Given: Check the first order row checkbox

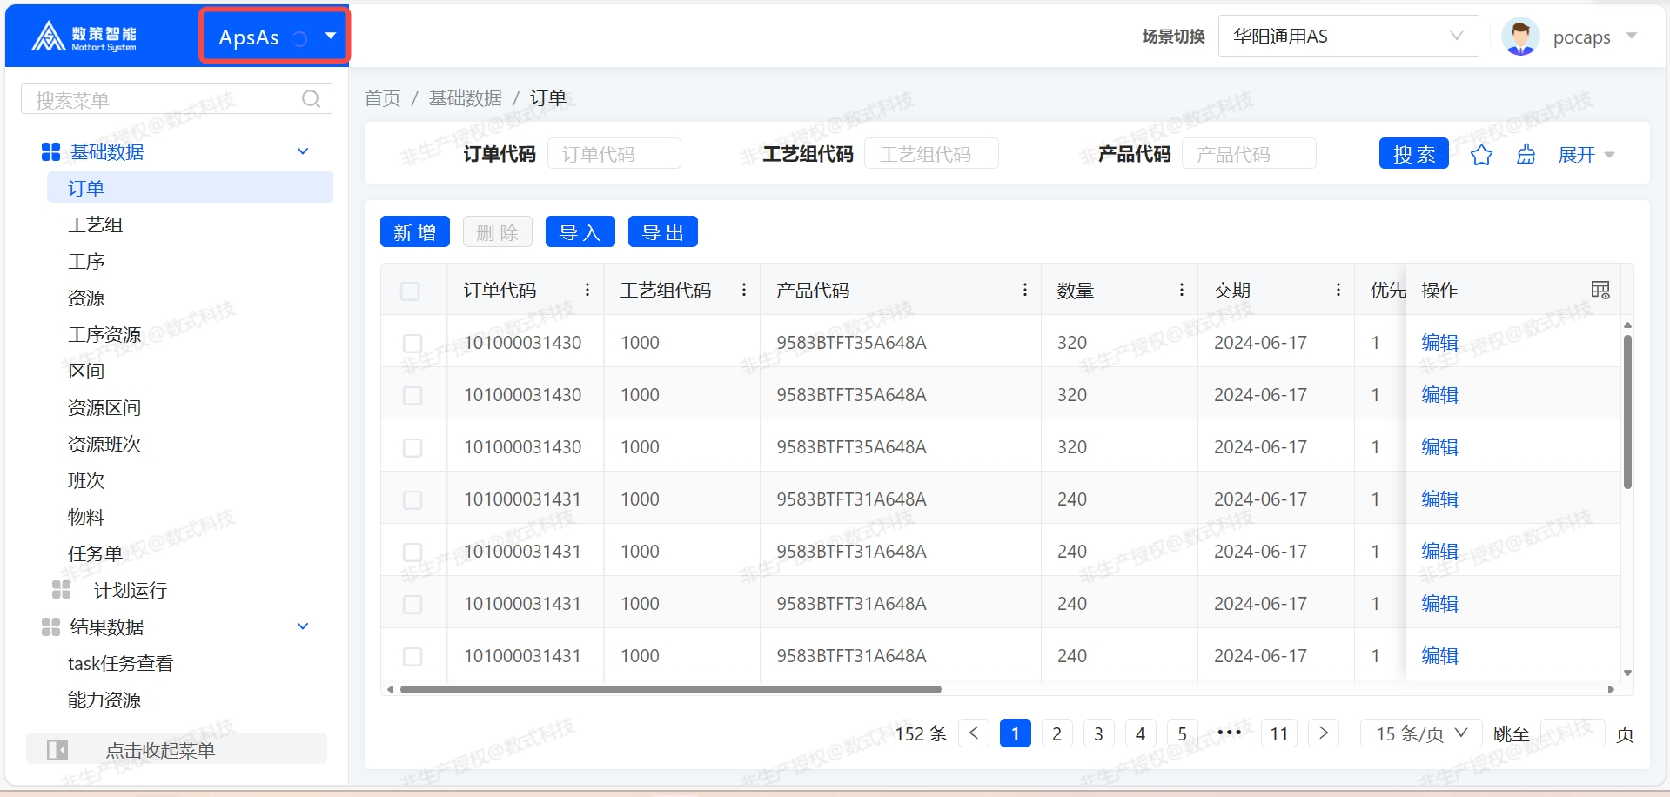Looking at the screenshot, I should point(412,343).
